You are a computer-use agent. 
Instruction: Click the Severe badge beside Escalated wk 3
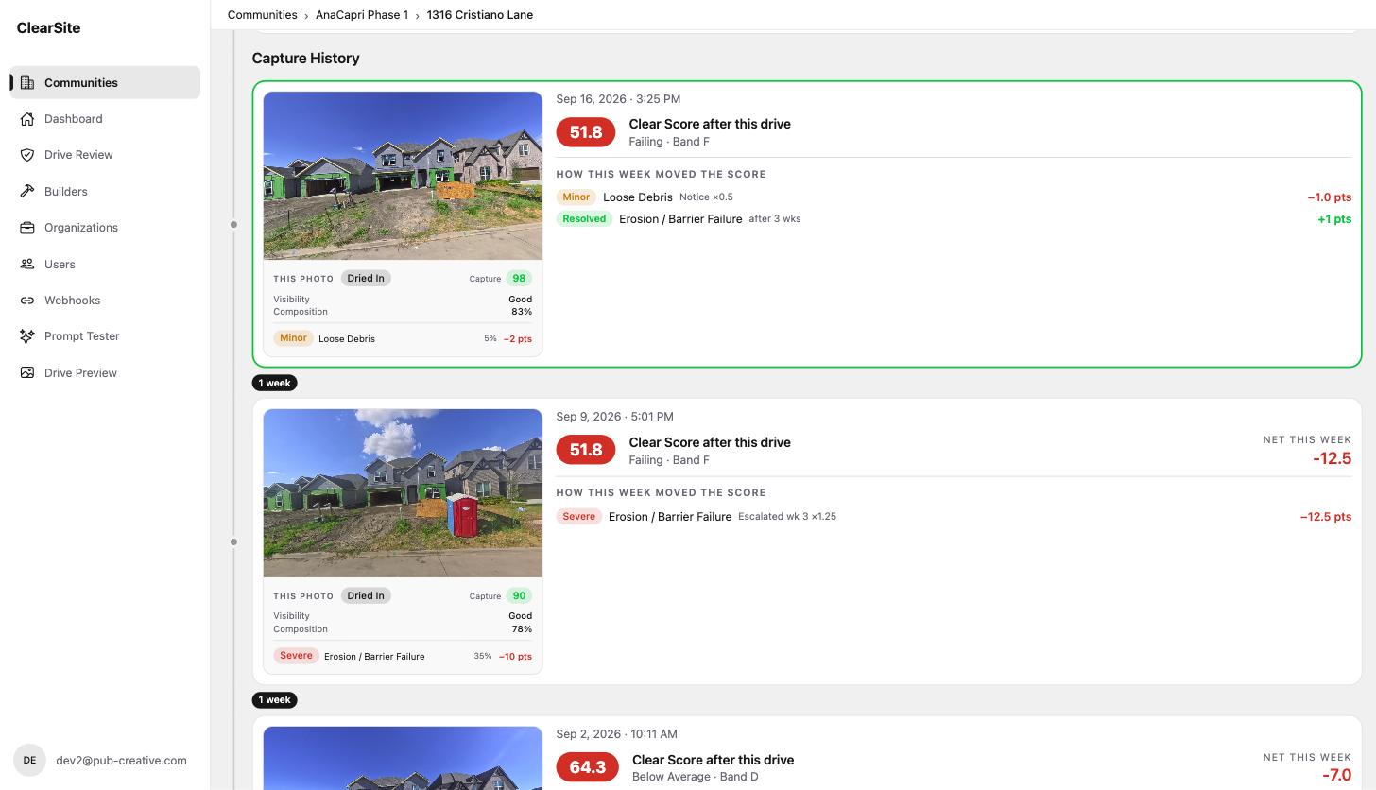[x=578, y=517]
